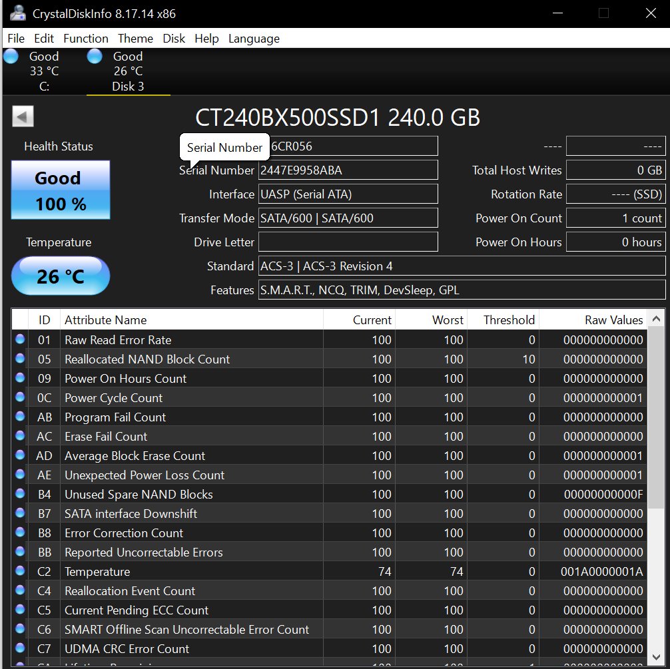
Task: Open the Disk menu
Action: point(174,39)
